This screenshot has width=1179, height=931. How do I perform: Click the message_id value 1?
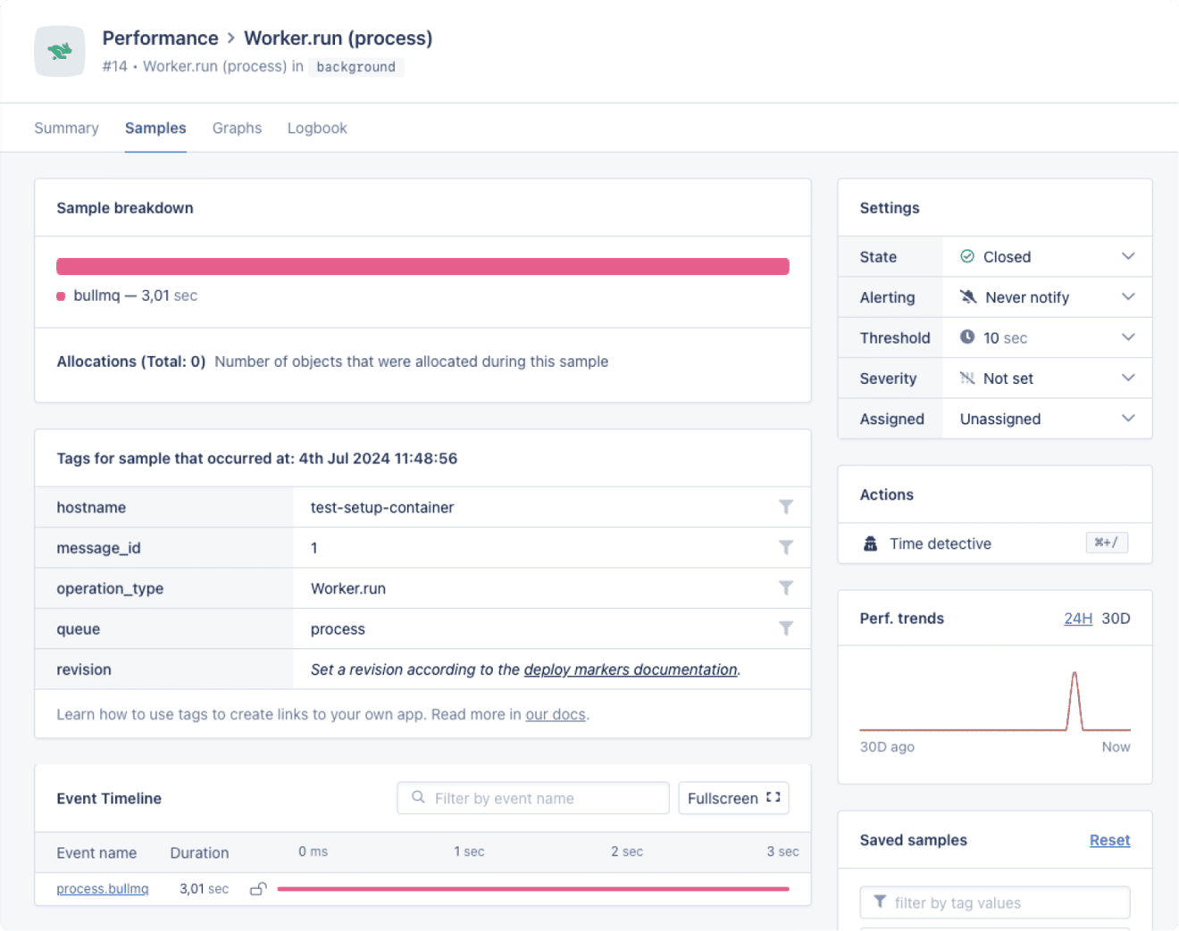tap(314, 548)
